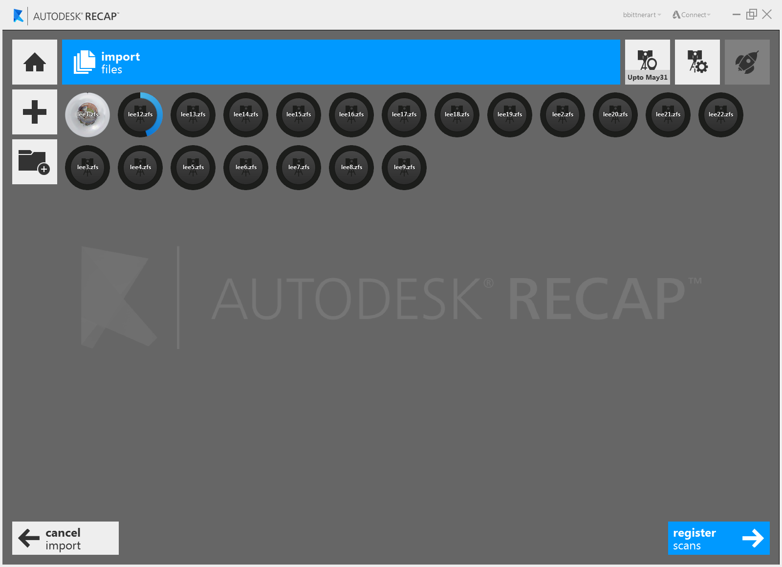Screen dimensions: 782x567
Task: Click the plus icon to add scan files
Action: [35, 112]
